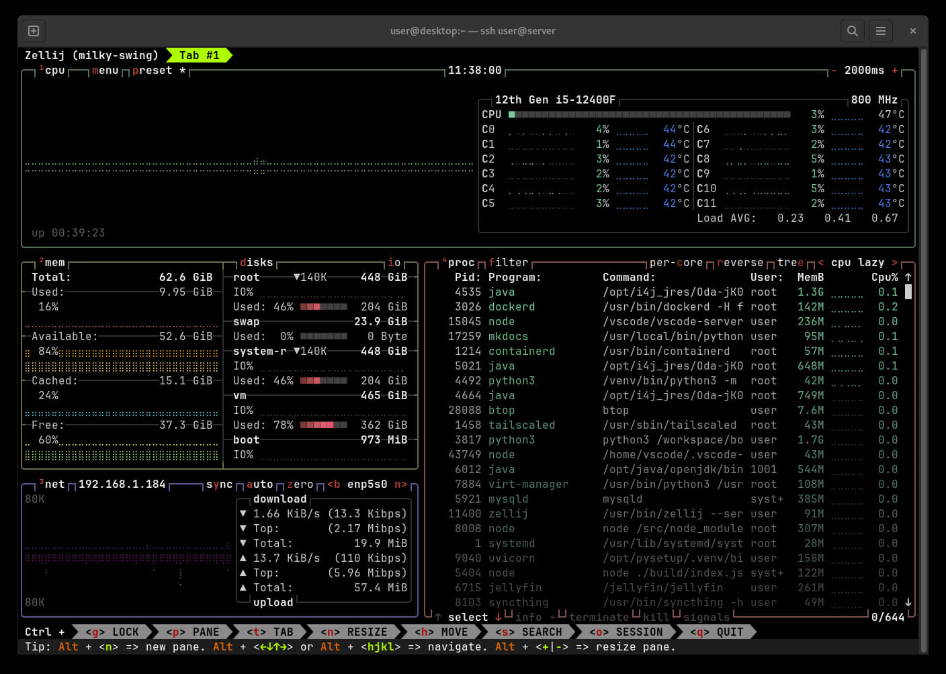Activate Zellij SEARCH mode
946x674 pixels.
pos(528,632)
